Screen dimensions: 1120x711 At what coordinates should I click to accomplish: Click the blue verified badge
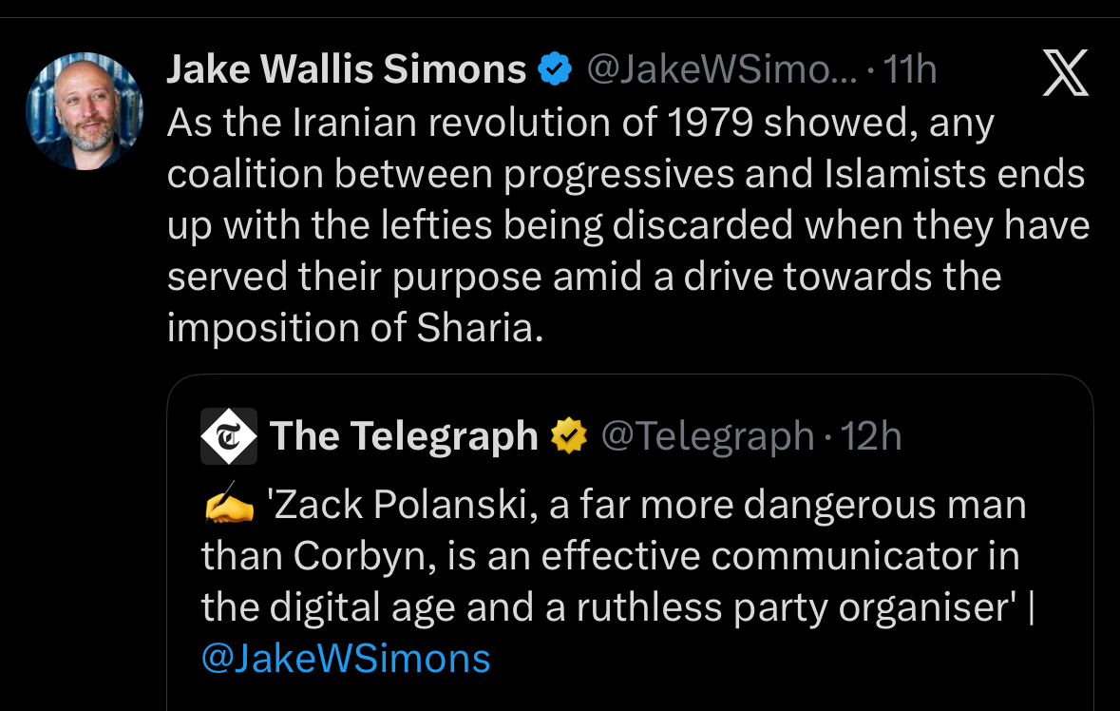click(x=555, y=69)
